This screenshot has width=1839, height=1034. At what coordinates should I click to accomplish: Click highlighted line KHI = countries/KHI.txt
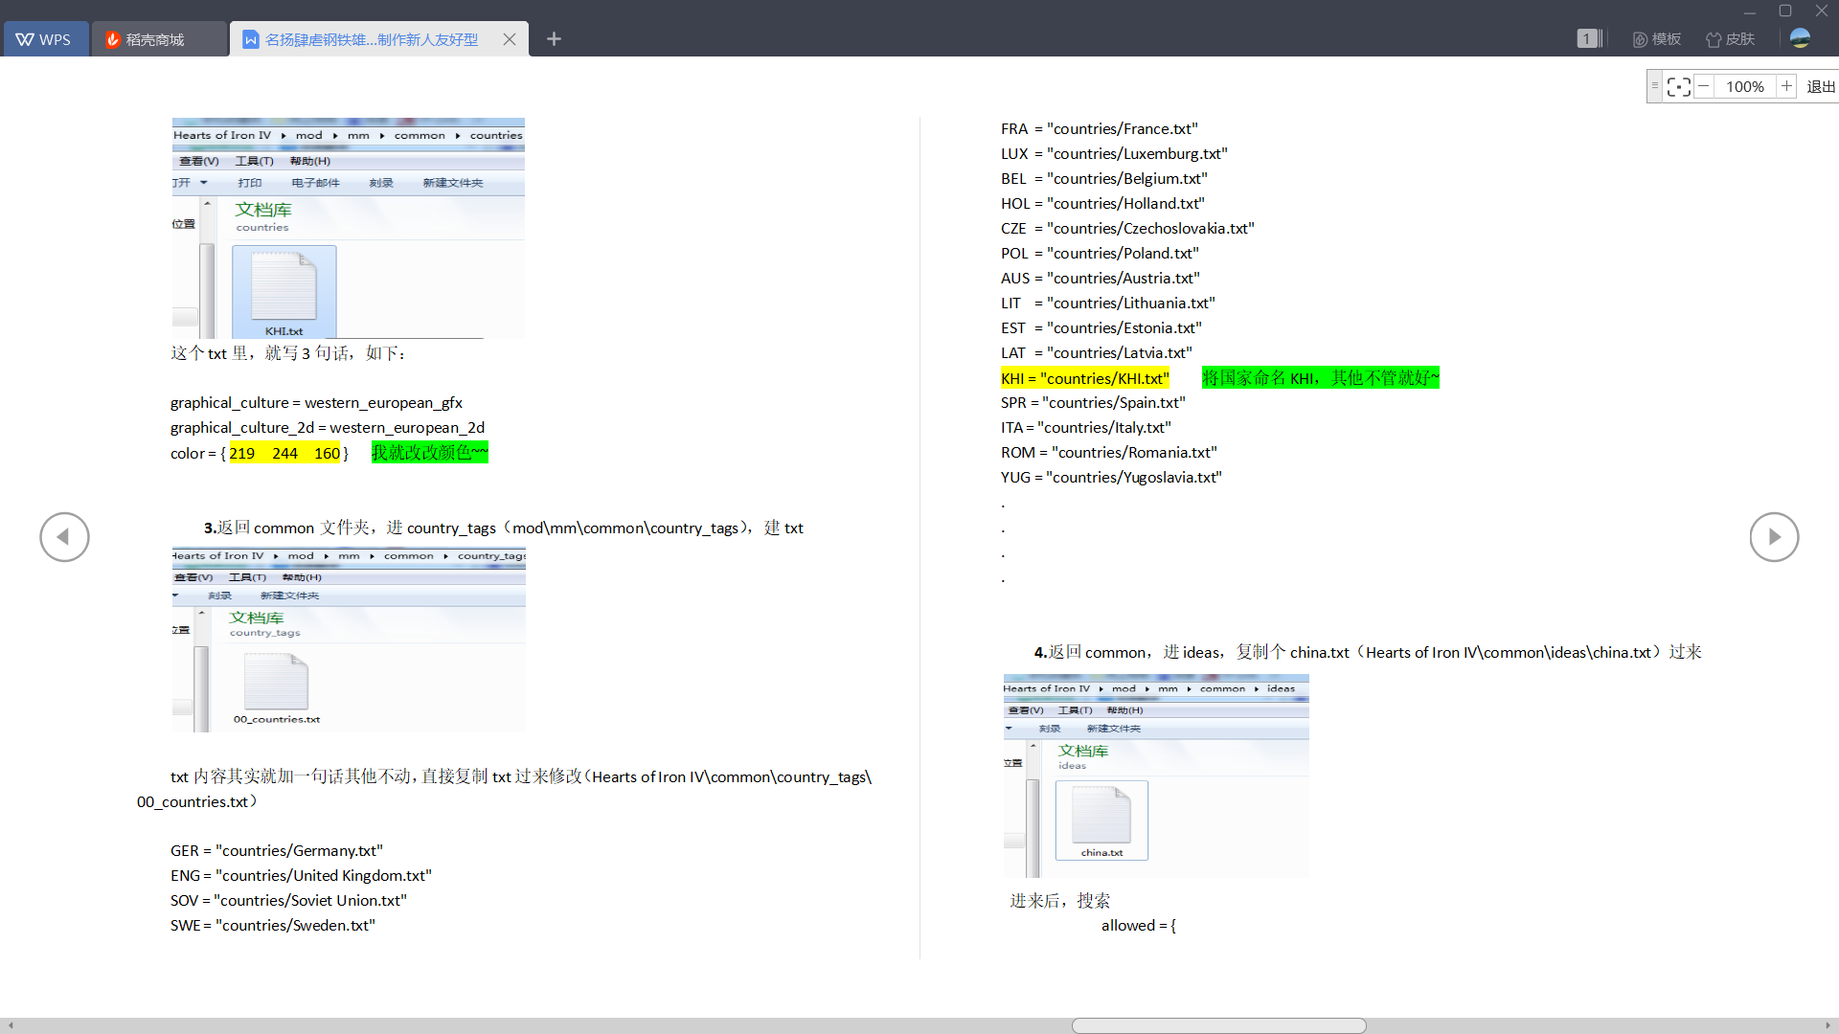(x=1085, y=378)
